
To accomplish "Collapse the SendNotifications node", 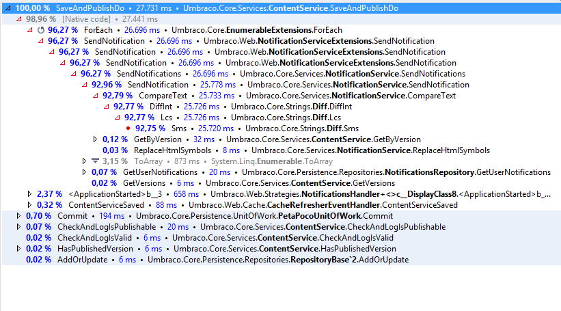I will point(73,74).
